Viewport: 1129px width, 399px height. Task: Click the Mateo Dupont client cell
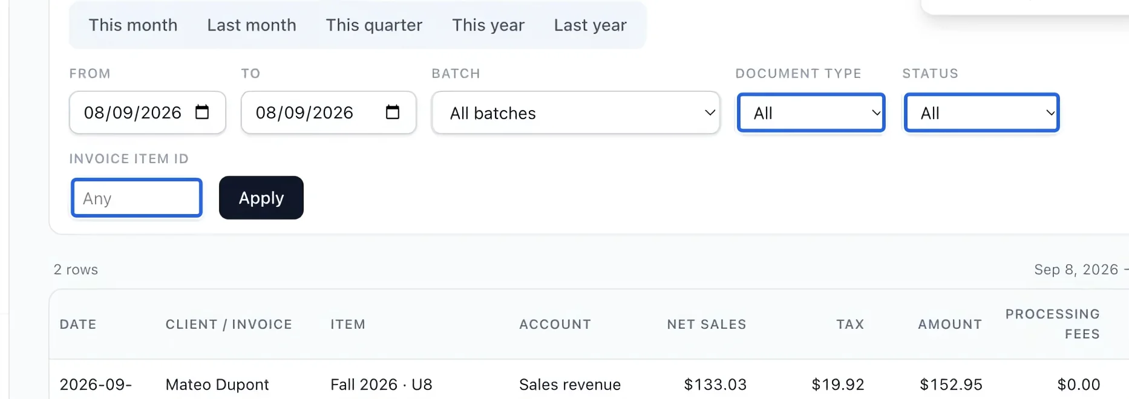[x=217, y=384]
